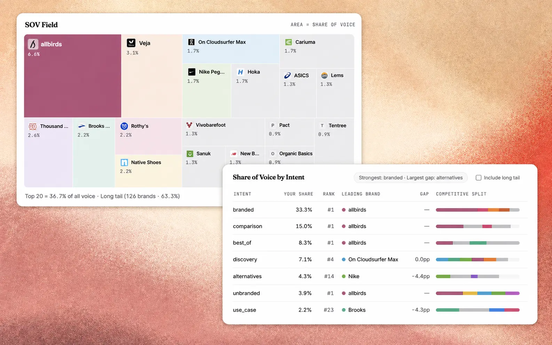This screenshot has width=552, height=345.
Task: Click the competitive split bar for comparison
Action: (478, 226)
